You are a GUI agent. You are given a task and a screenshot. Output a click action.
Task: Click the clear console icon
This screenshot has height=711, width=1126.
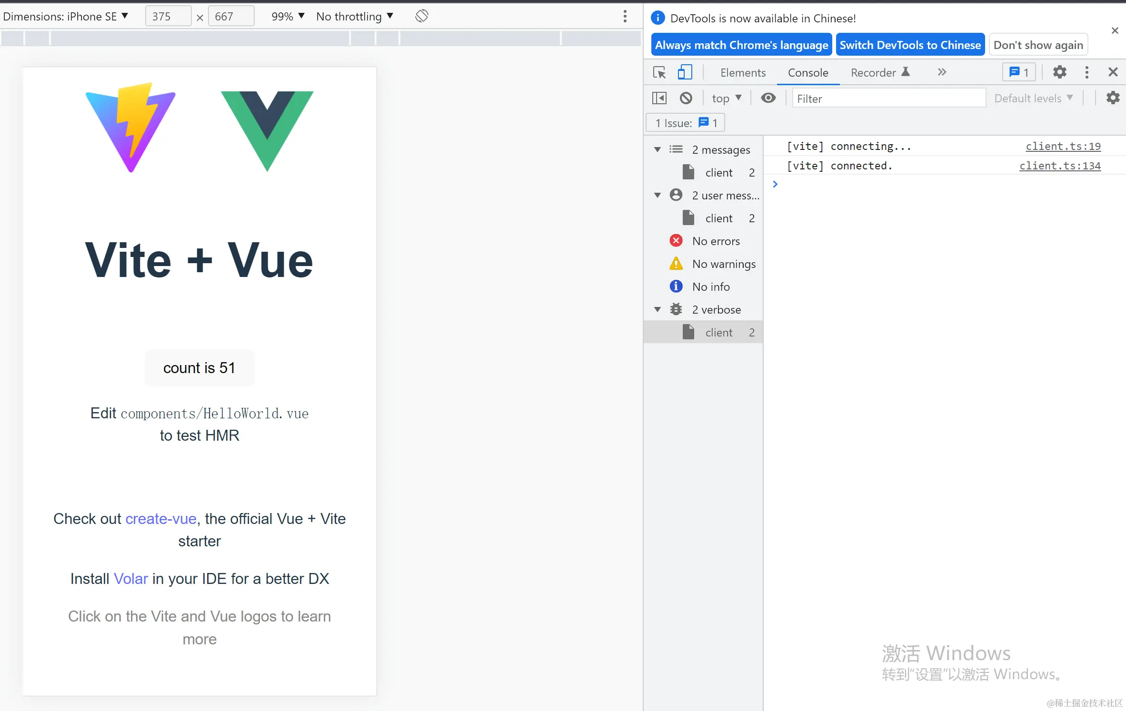pyautogui.click(x=686, y=98)
